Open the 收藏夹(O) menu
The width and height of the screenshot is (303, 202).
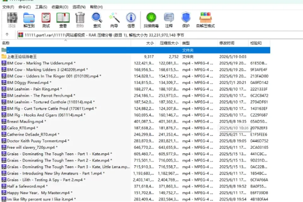pos(60,7)
